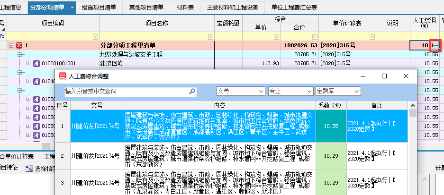This screenshot has height=195, width=444.
Task: Click the red sigma icon in row 1
Action: point(19,45)
